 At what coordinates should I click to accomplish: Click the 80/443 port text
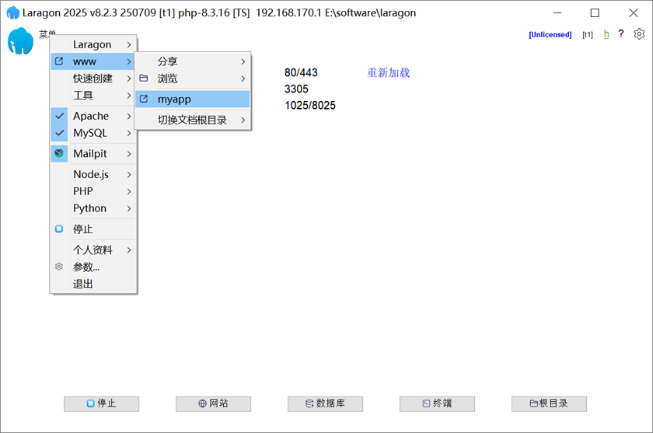click(301, 72)
